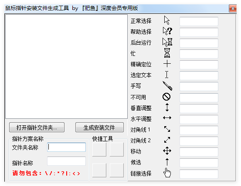The width and height of the screenshot is (241, 186).
Task: Click the 对角线 2 diagonal resize icon
Action: [167, 140]
